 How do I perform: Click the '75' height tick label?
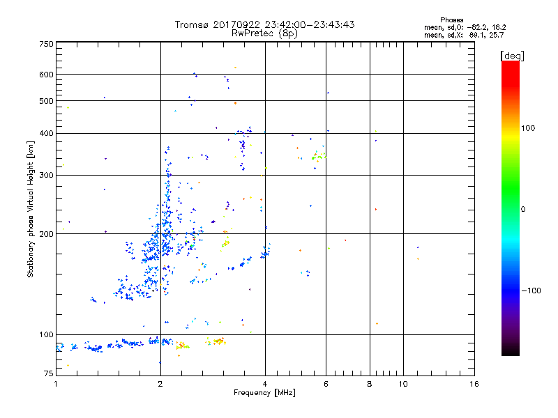point(49,373)
